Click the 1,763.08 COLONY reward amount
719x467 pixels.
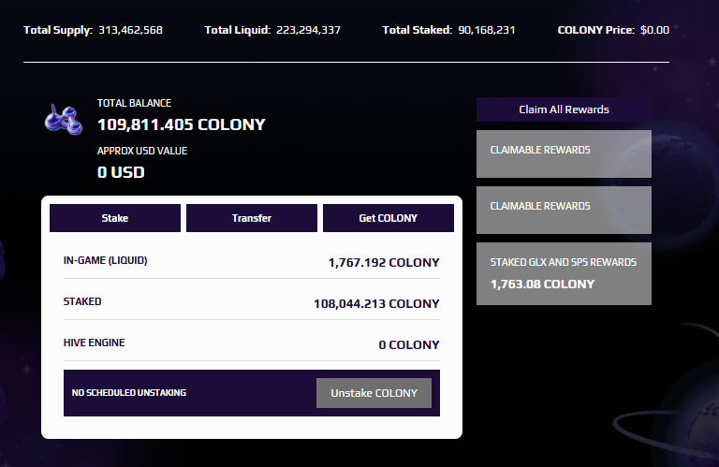[x=542, y=285]
